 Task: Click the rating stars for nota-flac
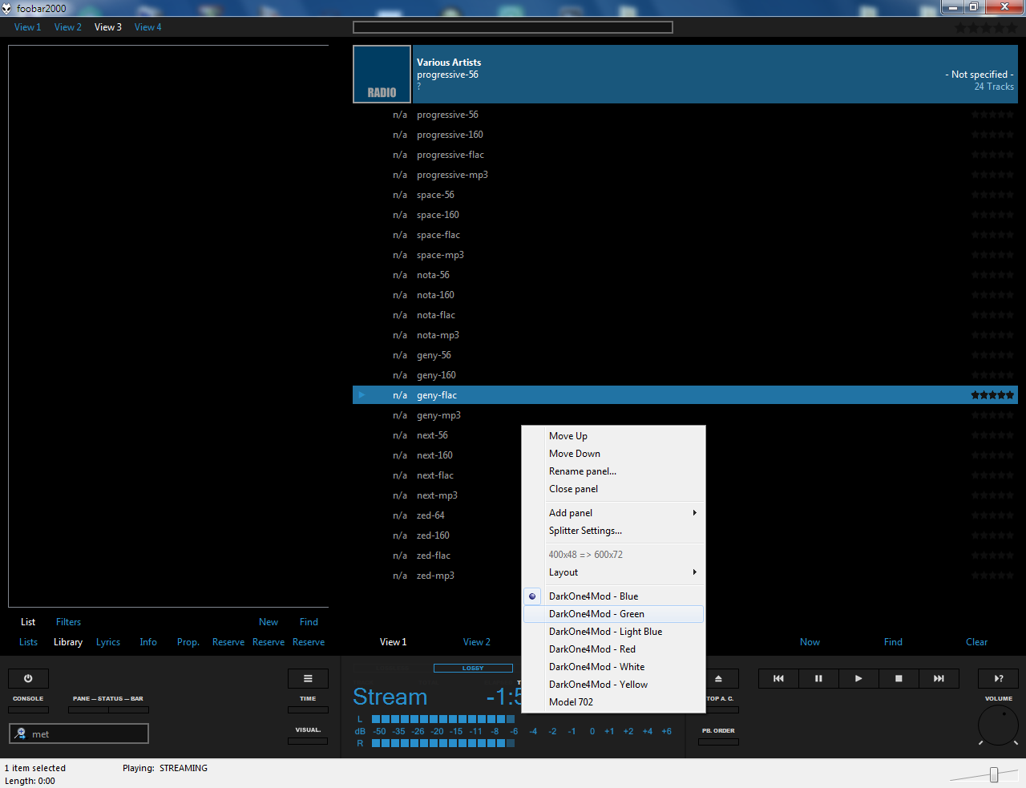tap(992, 315)
